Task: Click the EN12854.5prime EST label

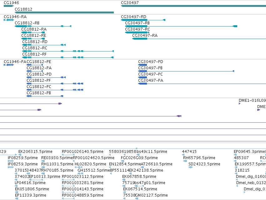Action: coord(125,164)
